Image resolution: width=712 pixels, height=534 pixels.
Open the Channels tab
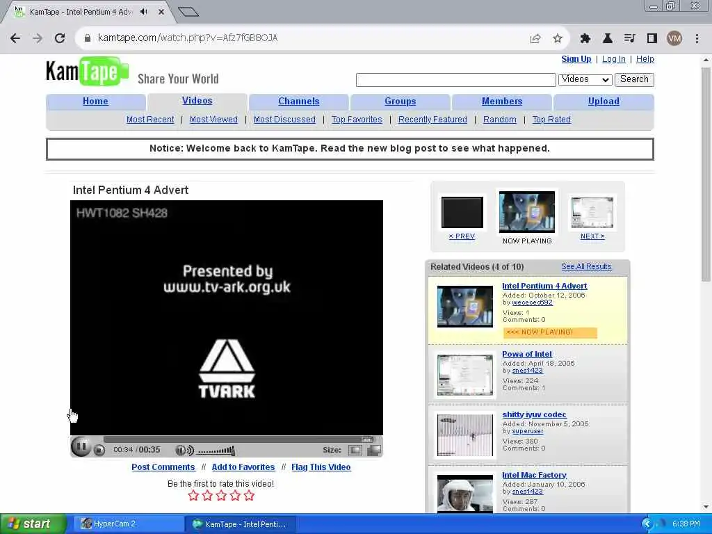[x=299, y=102]
